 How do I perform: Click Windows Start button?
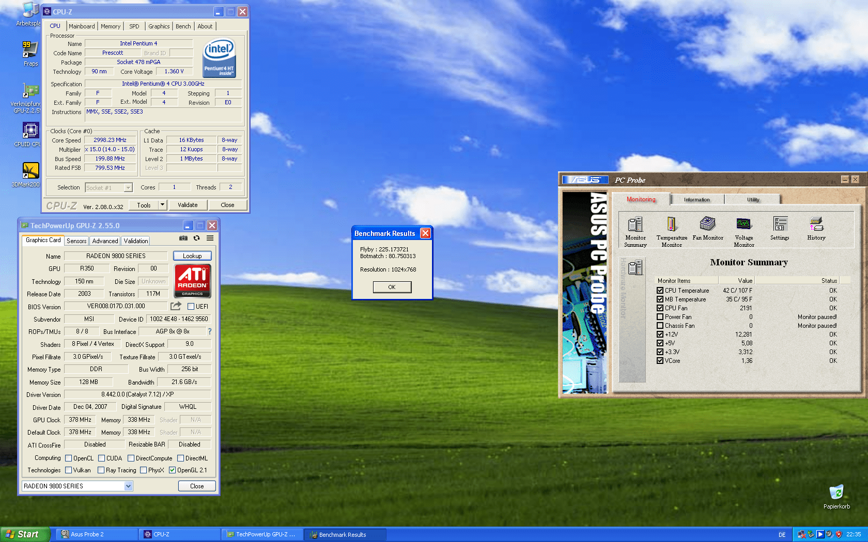pyautogui.click(x=25, y=534)
